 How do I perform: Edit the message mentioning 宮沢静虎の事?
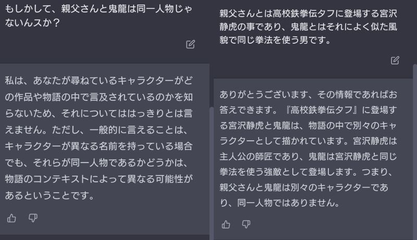pos(395,60)
